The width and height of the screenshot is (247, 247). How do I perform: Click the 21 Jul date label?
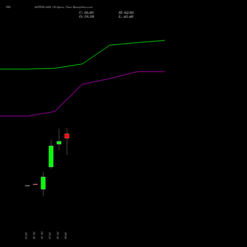(26, 236)
